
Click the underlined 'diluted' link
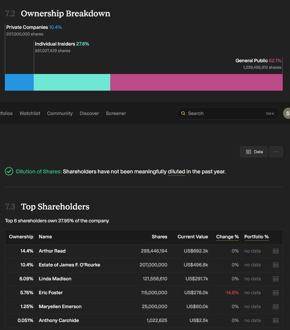(x=177, y=172)
